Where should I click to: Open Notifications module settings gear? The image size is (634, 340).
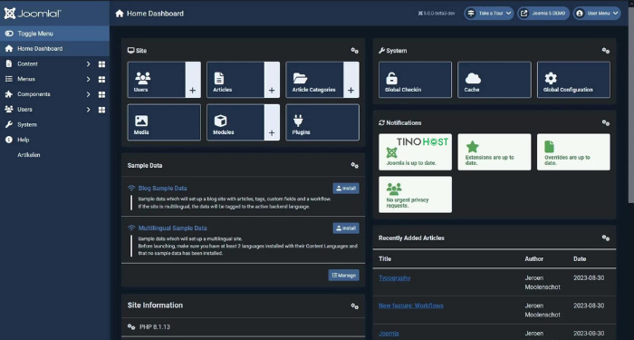click(x=606, y=122)
